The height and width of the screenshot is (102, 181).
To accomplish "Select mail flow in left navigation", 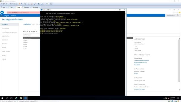I will tap(5, 44).
